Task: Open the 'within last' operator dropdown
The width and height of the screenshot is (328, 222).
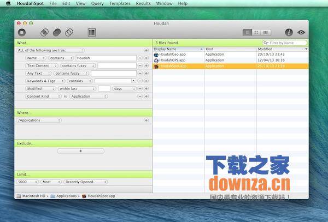Action: [x=77, y=89]
